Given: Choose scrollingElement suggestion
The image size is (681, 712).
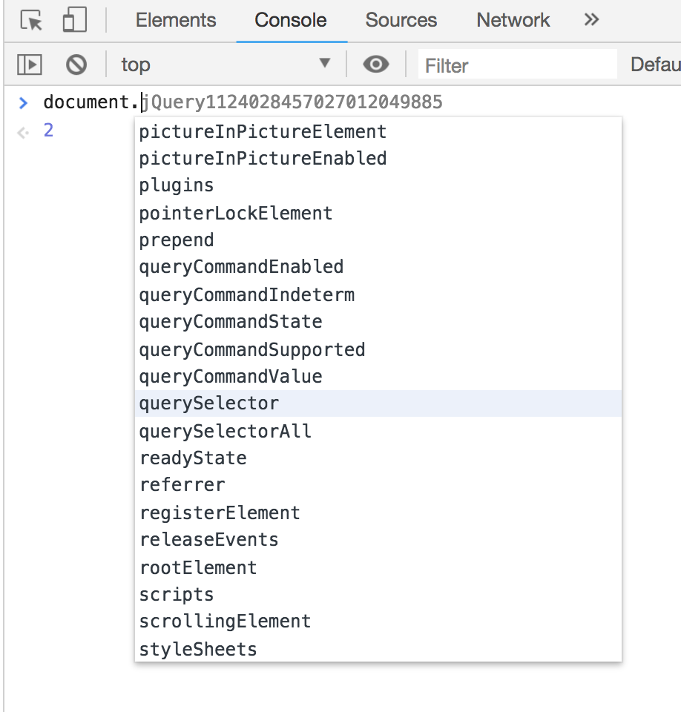Looking at the screenshot, I should click(378, 622).
